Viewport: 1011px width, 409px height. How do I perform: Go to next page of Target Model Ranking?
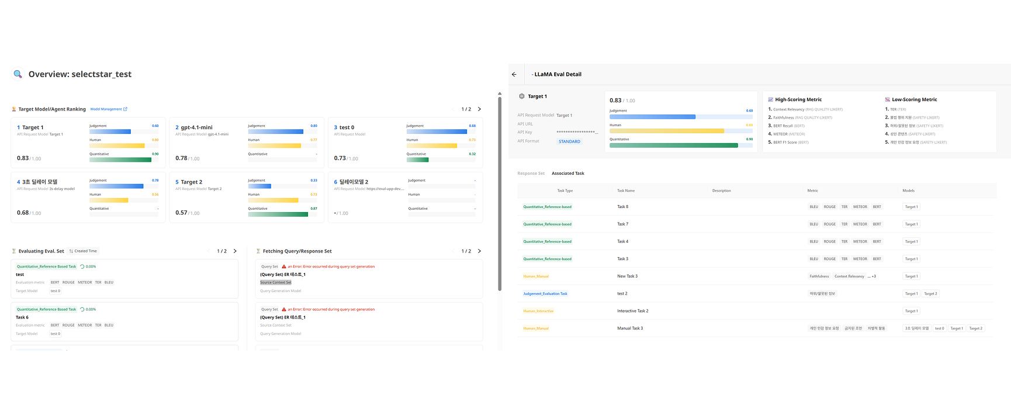click(x=479, y=109)
